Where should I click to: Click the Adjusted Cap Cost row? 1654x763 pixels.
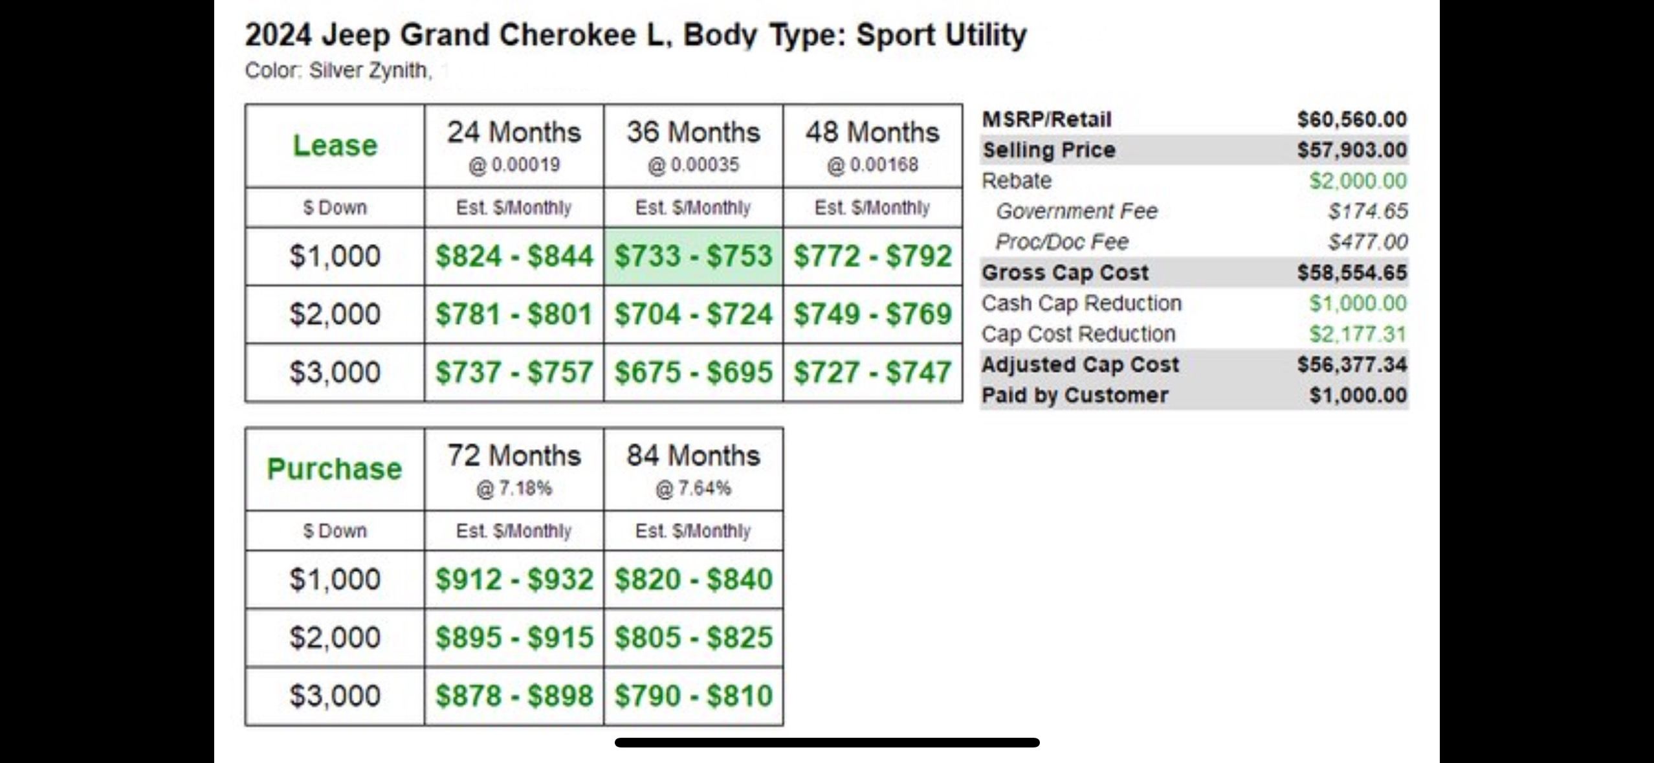[x=1195, y=364]
